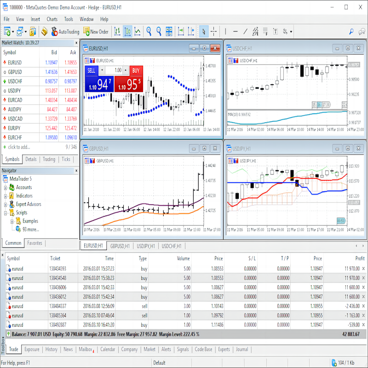The image size is (368, 368).
Task: Click the Zoom In magnifier icon
Action: (149, 31)
